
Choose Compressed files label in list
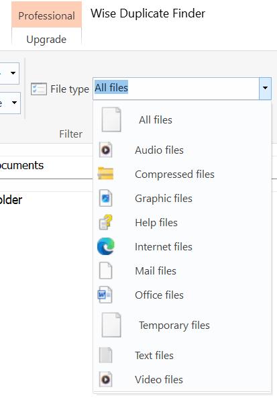click(174, 174)
